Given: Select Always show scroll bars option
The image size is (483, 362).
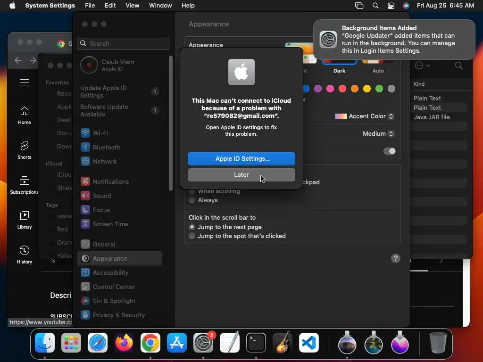Looking at the screenshot, I should pos(203,200).
